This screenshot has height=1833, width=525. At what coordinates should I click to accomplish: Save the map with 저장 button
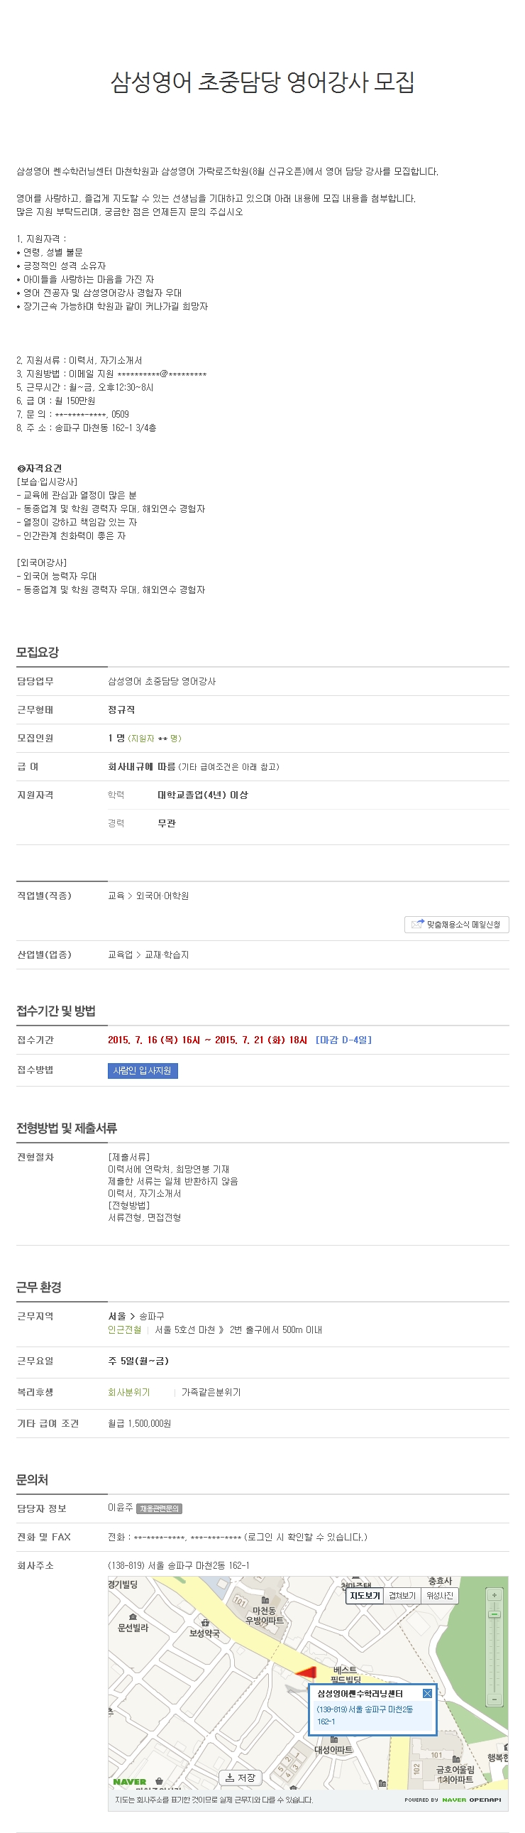point(240,1778)
